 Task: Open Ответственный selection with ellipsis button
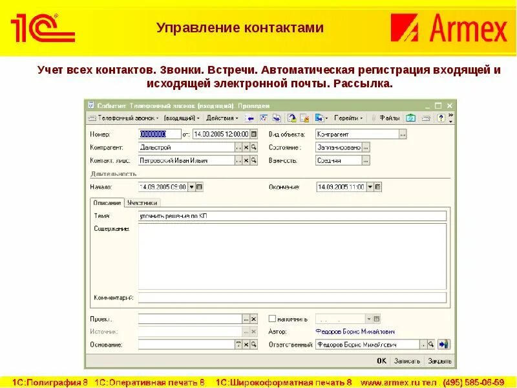[x=423, y=345]
